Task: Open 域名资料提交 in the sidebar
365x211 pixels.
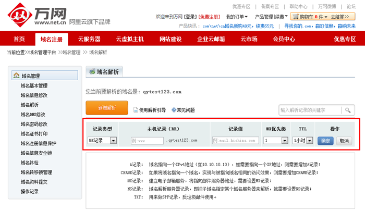Action: [34, 182]
